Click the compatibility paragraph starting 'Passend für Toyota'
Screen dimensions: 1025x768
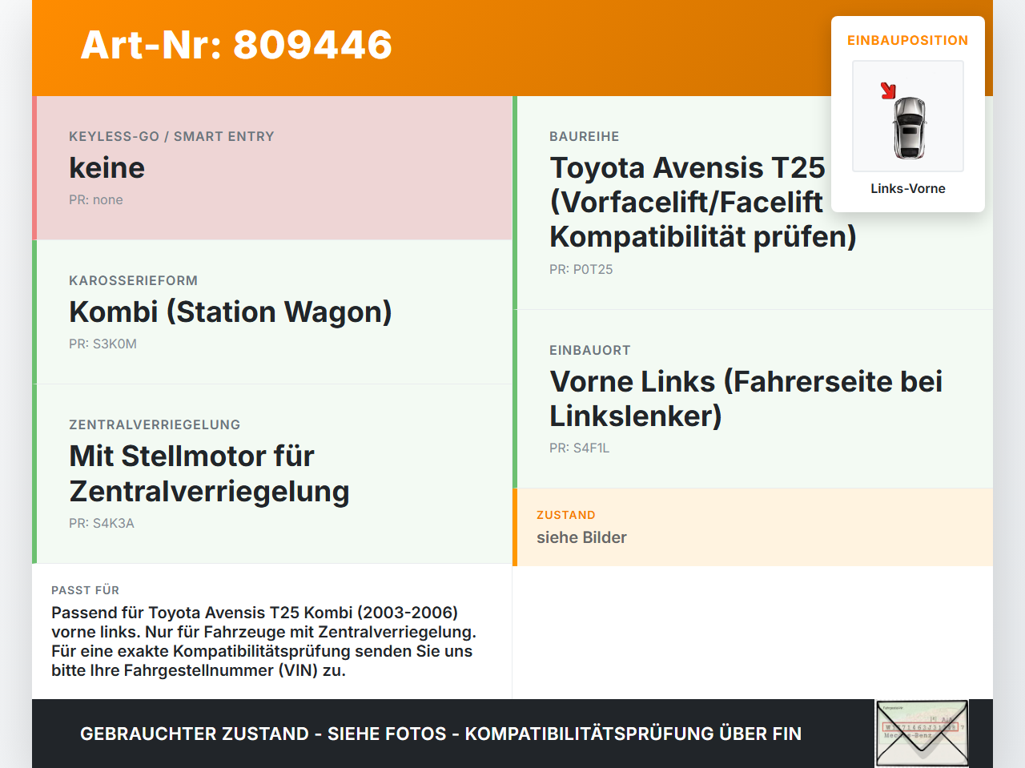point(263,641)
